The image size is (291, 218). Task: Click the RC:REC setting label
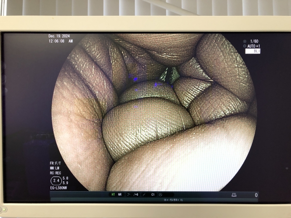(x=55, y=173)
